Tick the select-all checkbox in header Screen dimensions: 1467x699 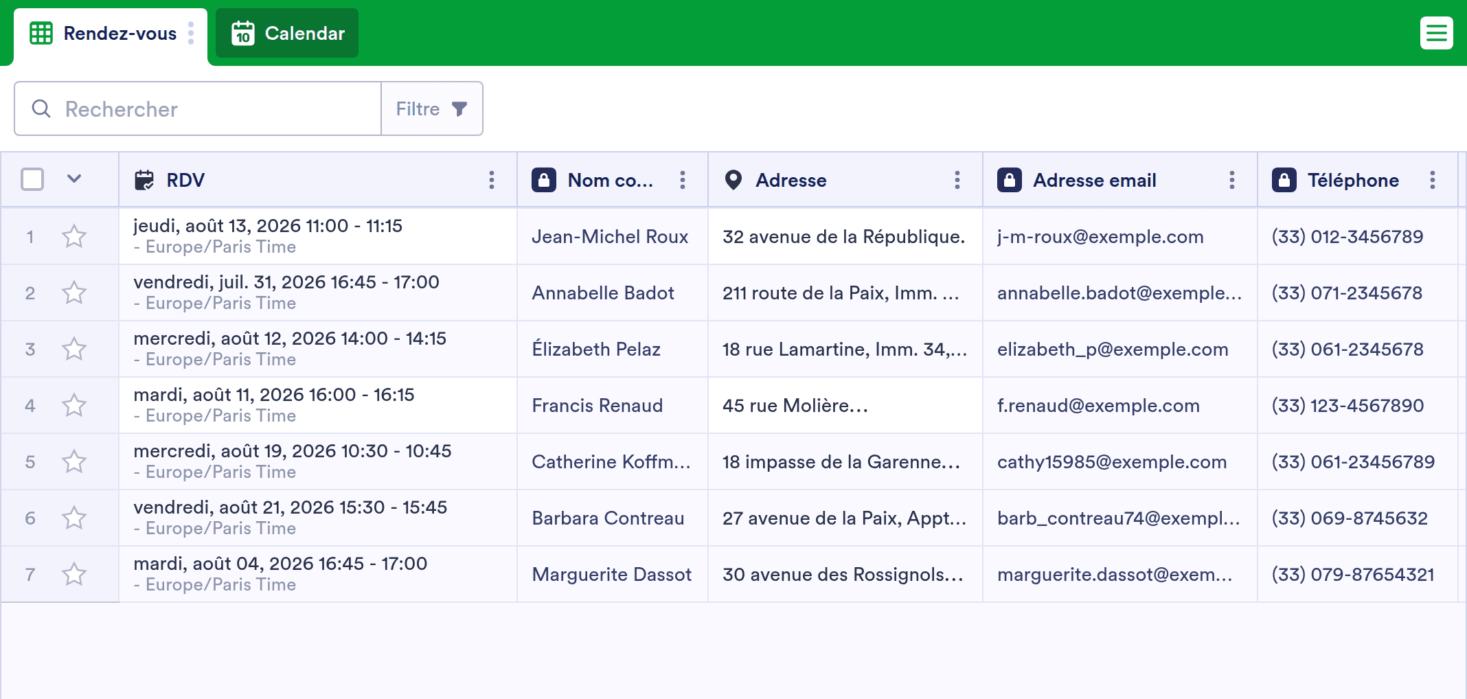[x=32, y=179]
